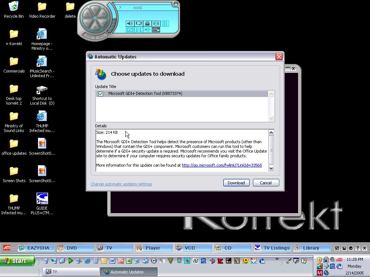Viewport: 370px width, 277px height.
Task: Open Library from the ATI launchpad
Action: (312, 248)
